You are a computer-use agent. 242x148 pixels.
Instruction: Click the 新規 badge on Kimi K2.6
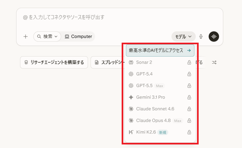point(163,132)
